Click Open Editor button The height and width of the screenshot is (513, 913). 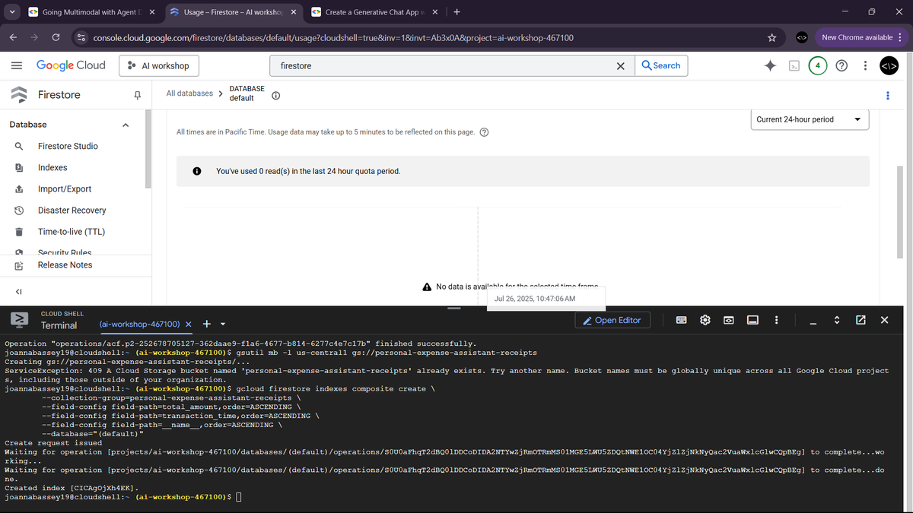click(x=612, y=320)
